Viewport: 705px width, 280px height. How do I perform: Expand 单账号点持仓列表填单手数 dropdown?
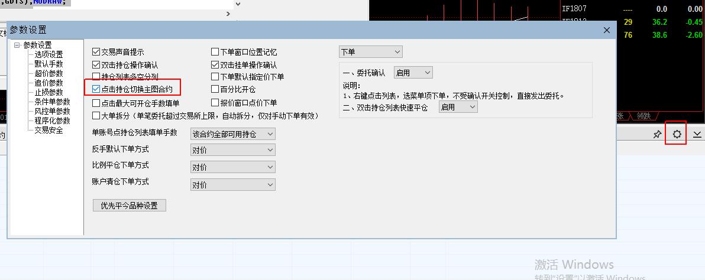[x=232, y=134]
